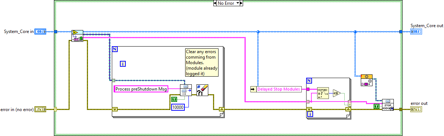Click right shift register of left For Loop
Screen dimensions: 444x136
(221, 109)
